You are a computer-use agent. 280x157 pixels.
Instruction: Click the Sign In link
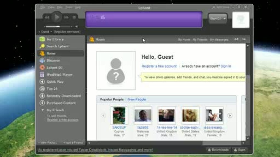click(x=226, y=66)
